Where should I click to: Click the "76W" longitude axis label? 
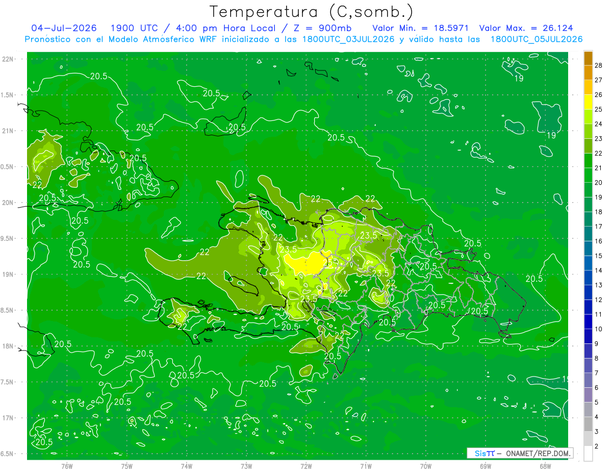(x=67, y=466)
